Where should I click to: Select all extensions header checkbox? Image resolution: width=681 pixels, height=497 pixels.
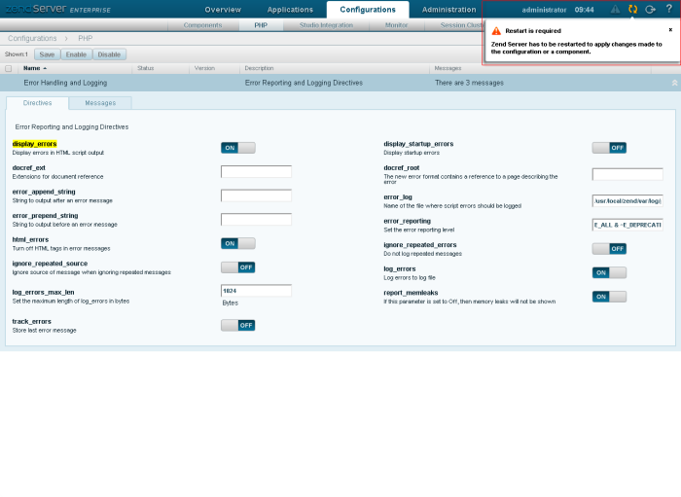click(9, 69)
